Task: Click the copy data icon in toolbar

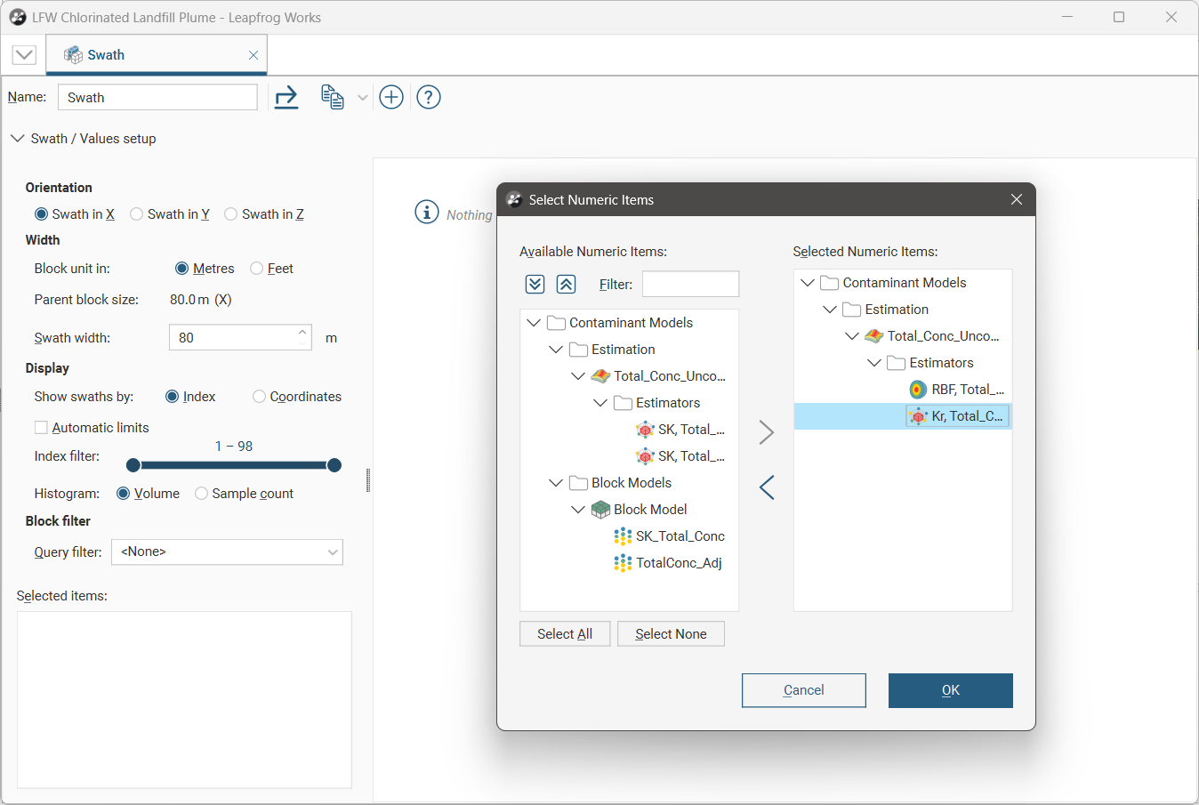Action: [333, 97]
